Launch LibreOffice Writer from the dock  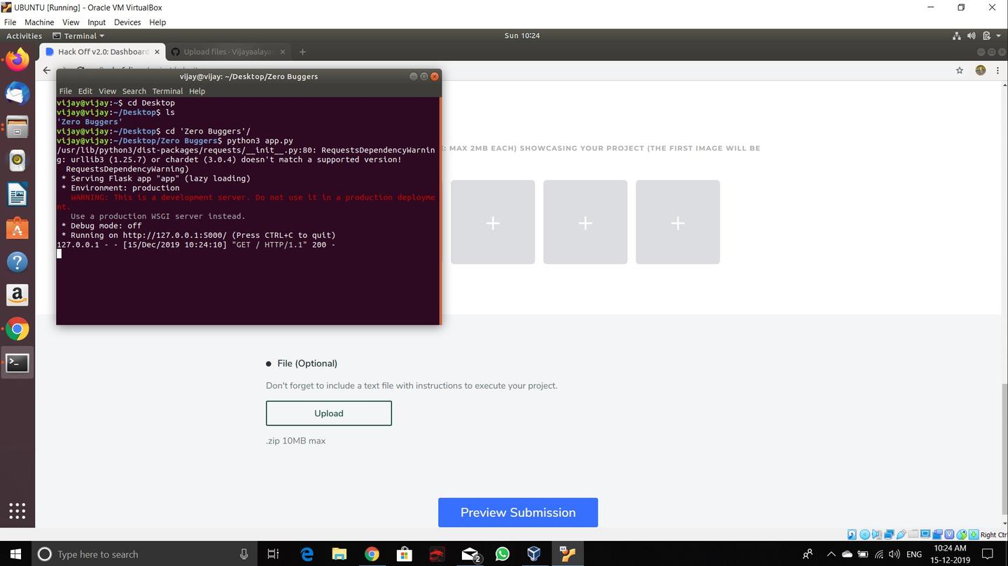17,194
